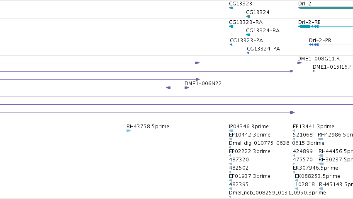Select the 521068 feature label
This screenshot has width=353, height=199.
(302, 135)
